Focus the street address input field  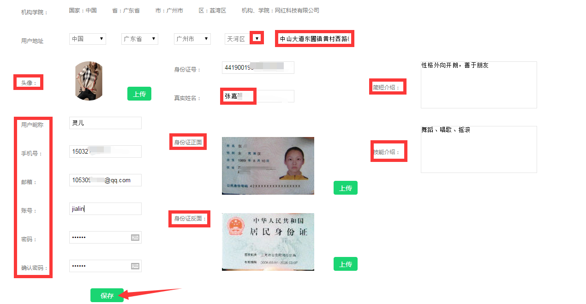pyautogui.click(x=315, y=39)
